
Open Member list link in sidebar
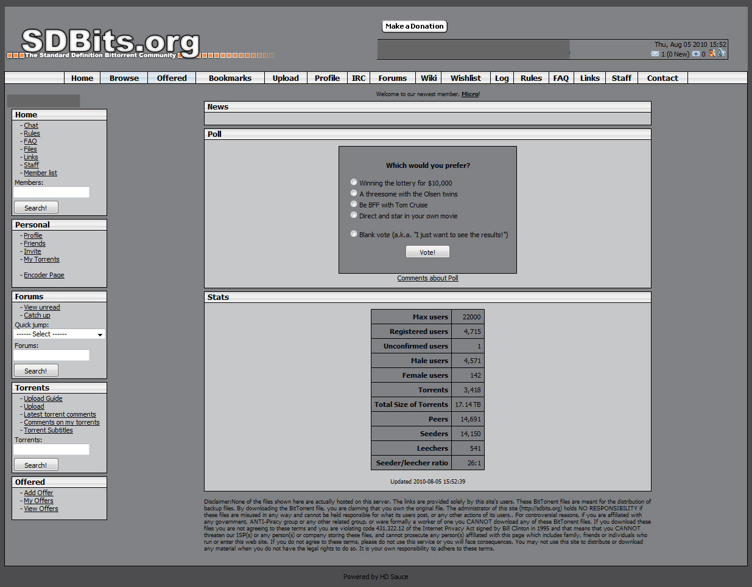(x=40, y=173)
